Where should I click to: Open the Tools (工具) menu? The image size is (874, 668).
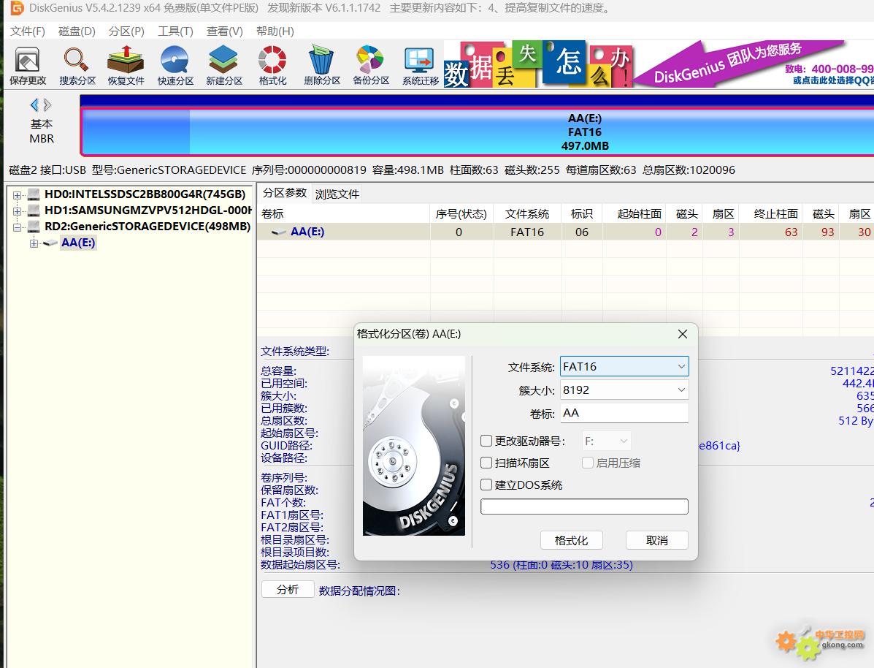pos(175,31)
